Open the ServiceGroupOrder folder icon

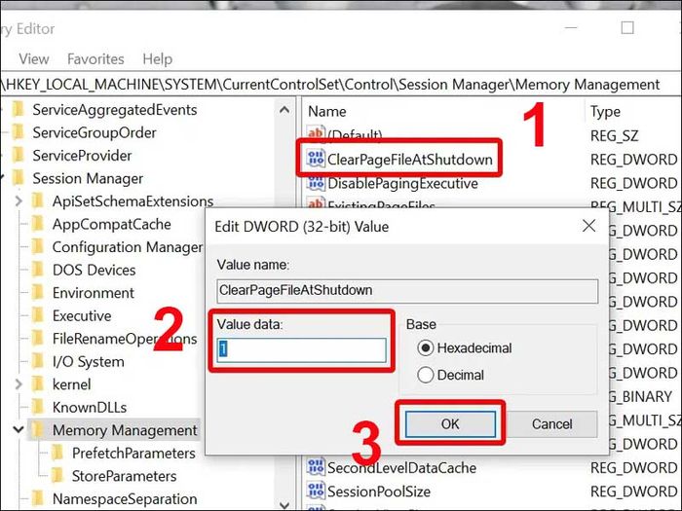click(19, 132)
